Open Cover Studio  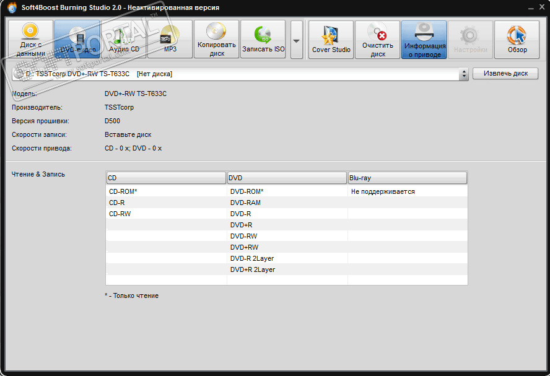coord(331,40)
